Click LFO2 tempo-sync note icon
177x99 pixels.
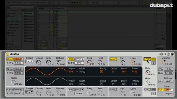click(x=153, y=94)
